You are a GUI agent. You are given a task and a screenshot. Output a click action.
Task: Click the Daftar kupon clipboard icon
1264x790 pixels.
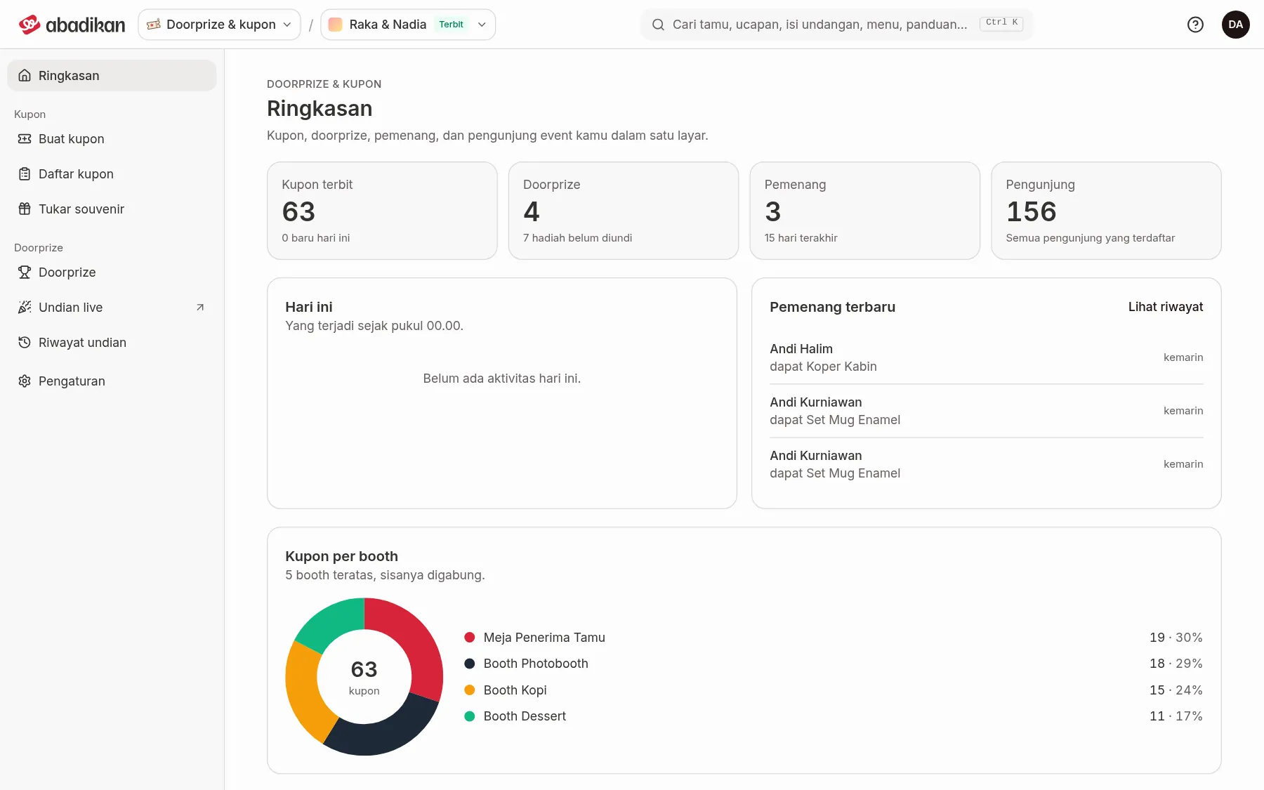(25, 174)
